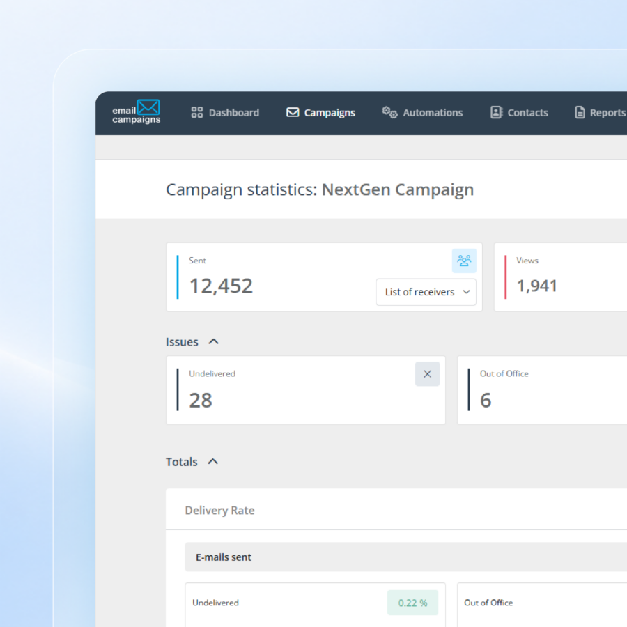627x627 pixels.
Task: Collapse the Totals section chevron
Action: 213,461
